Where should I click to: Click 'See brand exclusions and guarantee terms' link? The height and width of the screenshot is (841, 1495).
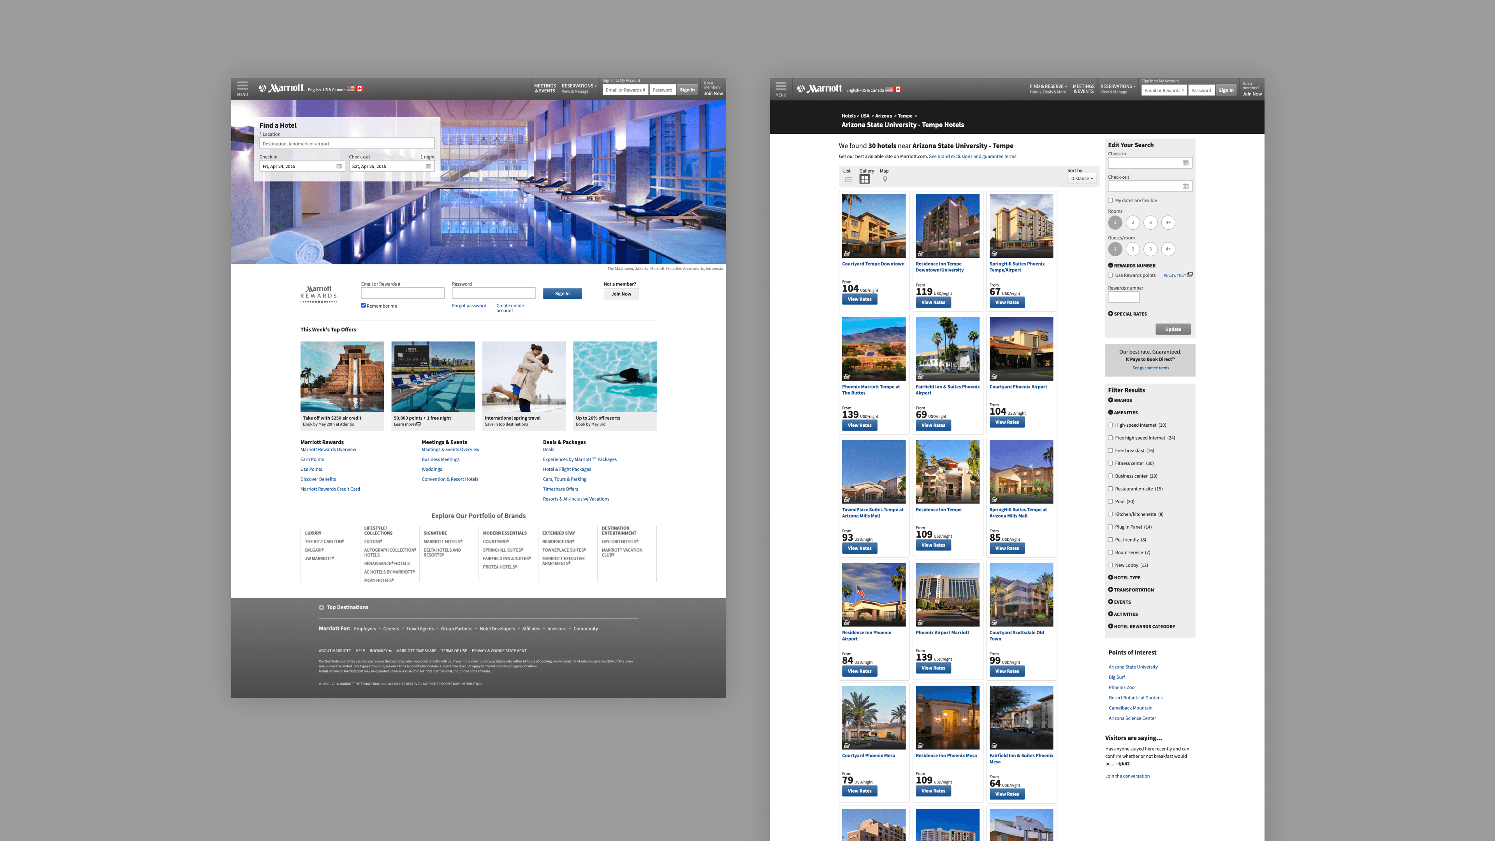click(x=973, y=157)
